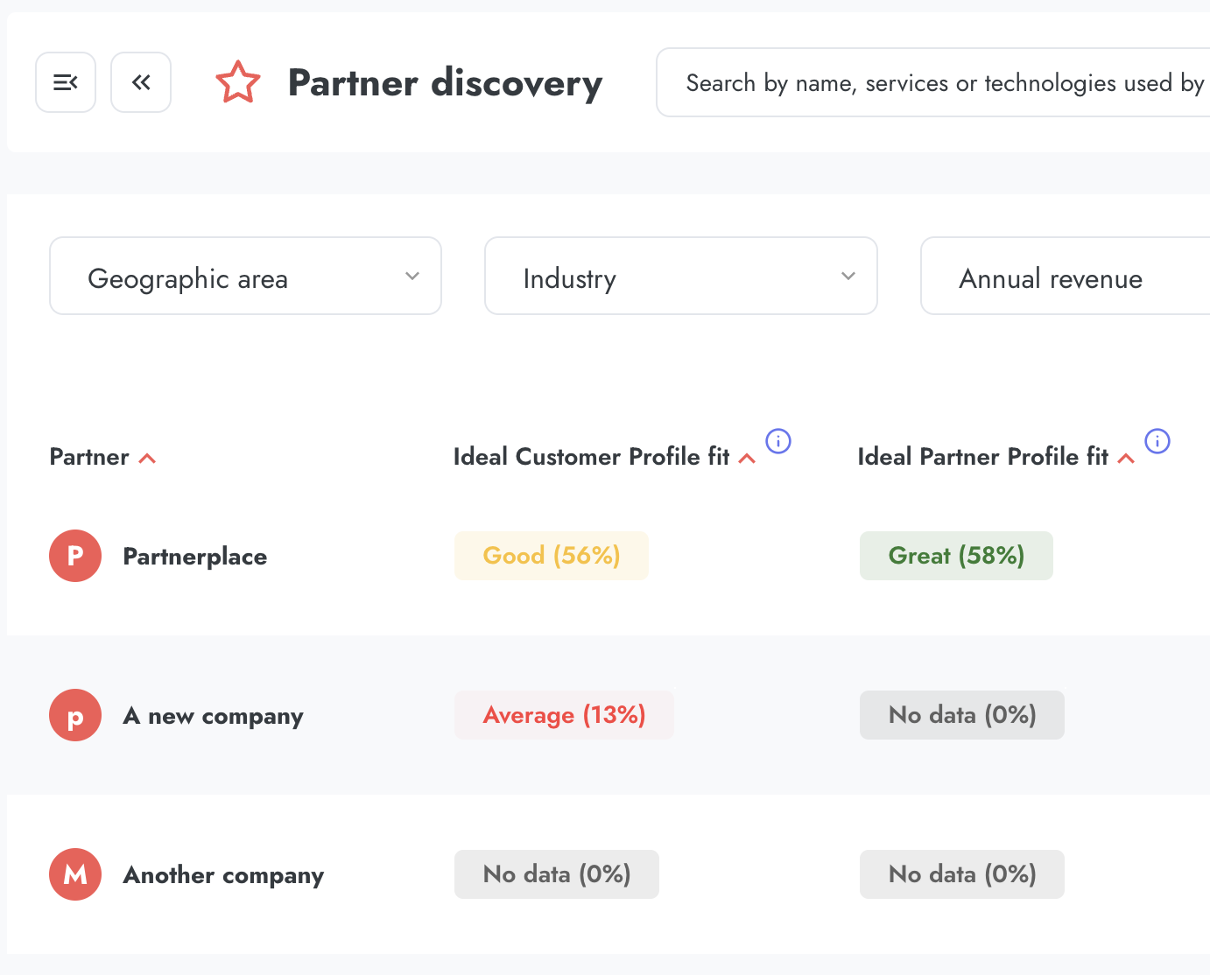
Task: Open the Geographic area dropdown
Action: click(x=245, y=276)
